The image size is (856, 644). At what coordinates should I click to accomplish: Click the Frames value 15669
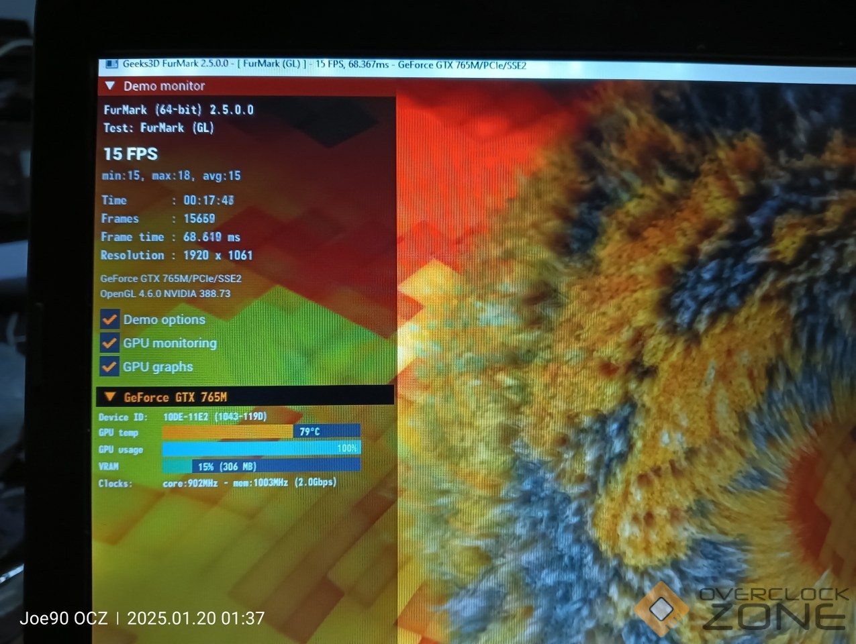pyautogui.click(x=199, y=219)
